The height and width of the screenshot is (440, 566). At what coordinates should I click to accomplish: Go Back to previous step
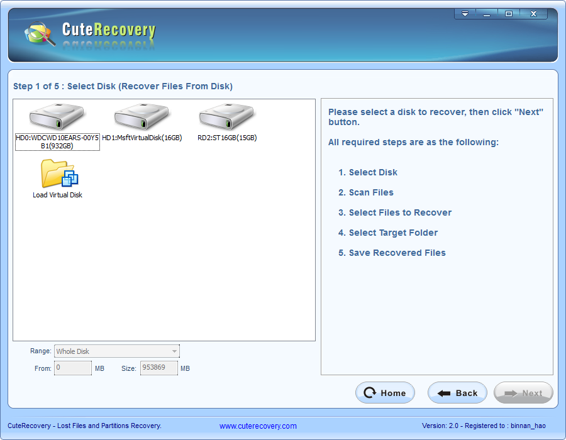(457, 393)
